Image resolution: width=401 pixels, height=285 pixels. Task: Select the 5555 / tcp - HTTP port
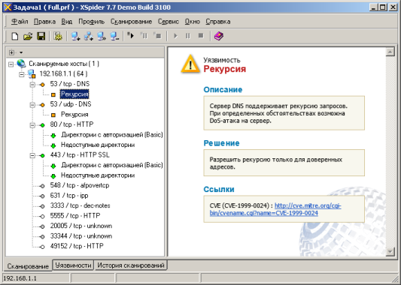point(75,216)
